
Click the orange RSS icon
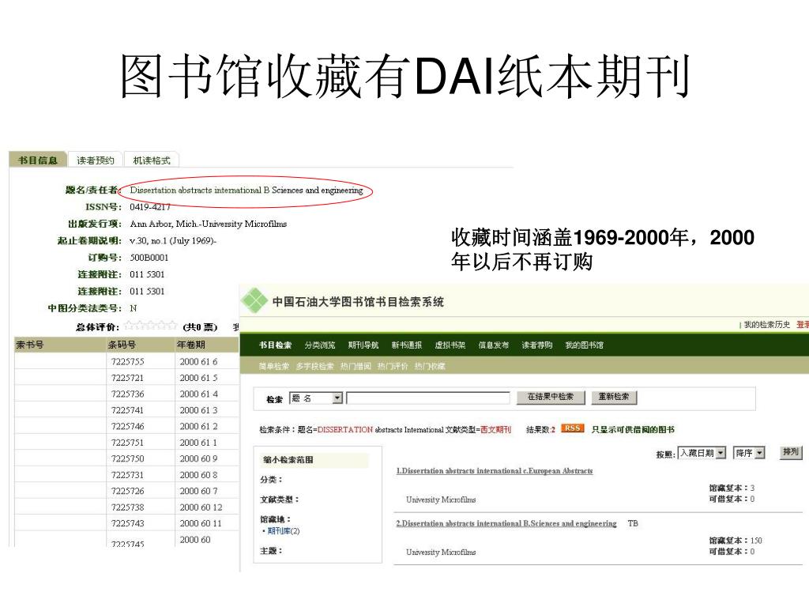click(x=572, y=428)
